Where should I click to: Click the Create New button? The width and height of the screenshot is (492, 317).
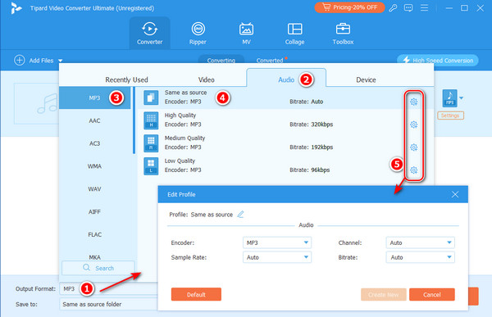384,294
